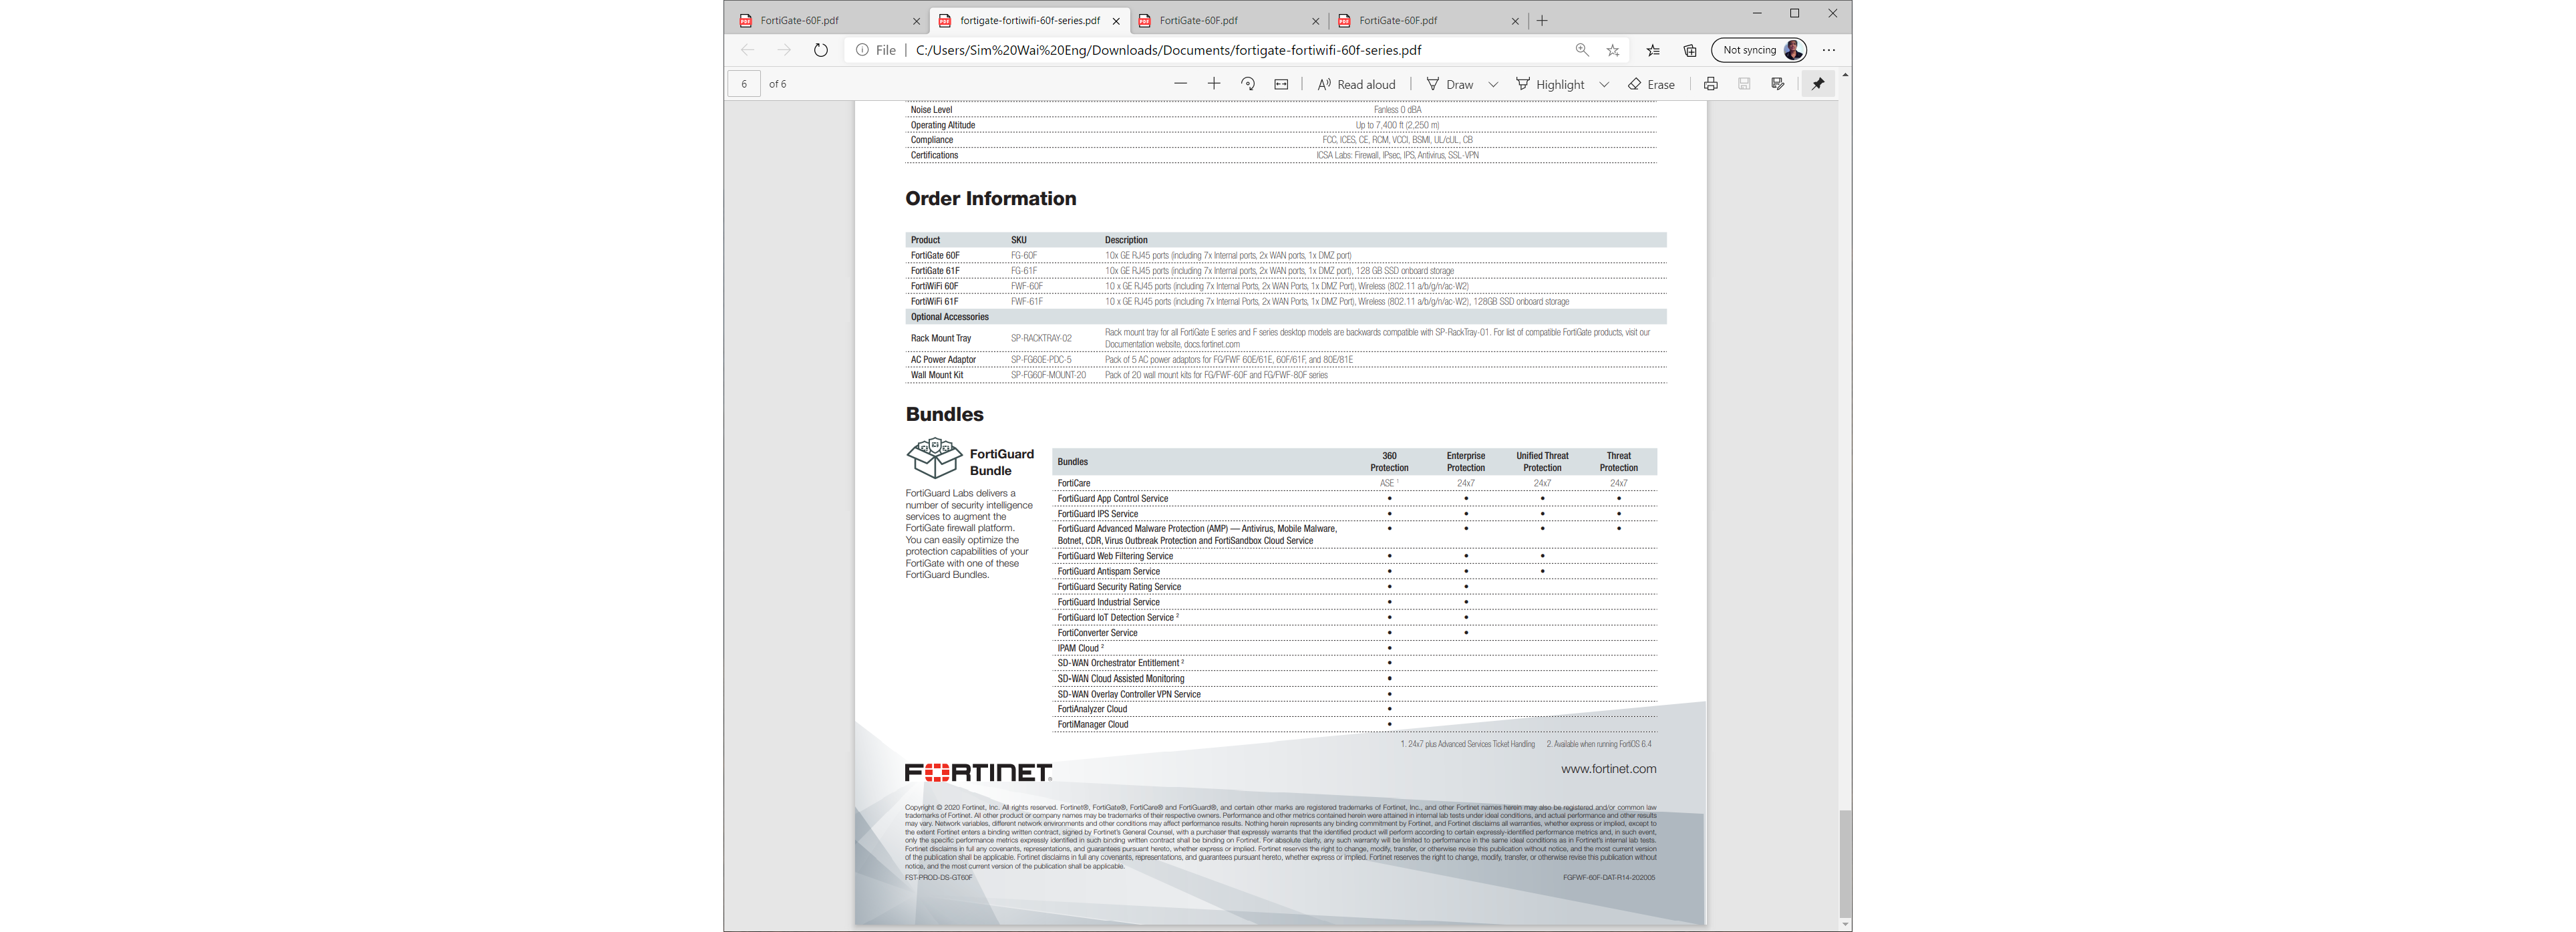This screenshot has width=2576, height=932.
Task: Toggle the pin toolbar button
Action: point(1817,84)
